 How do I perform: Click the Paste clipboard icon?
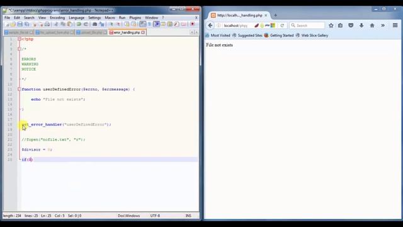pos(69,24)
